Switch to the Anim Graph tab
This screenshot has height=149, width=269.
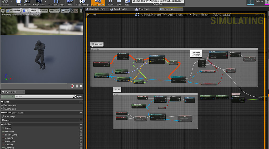tap(143, 9)
